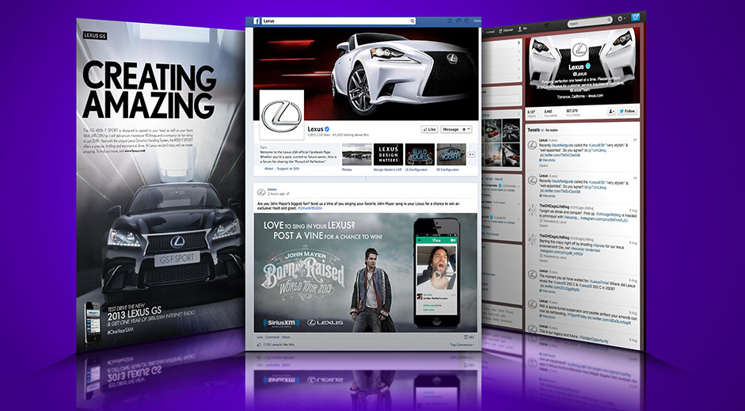
Task: Click Comment under the John Mayer post
Action: point(272,337)
